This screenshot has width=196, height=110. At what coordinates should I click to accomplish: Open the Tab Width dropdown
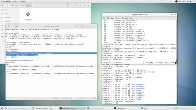(x=67, y=98)
